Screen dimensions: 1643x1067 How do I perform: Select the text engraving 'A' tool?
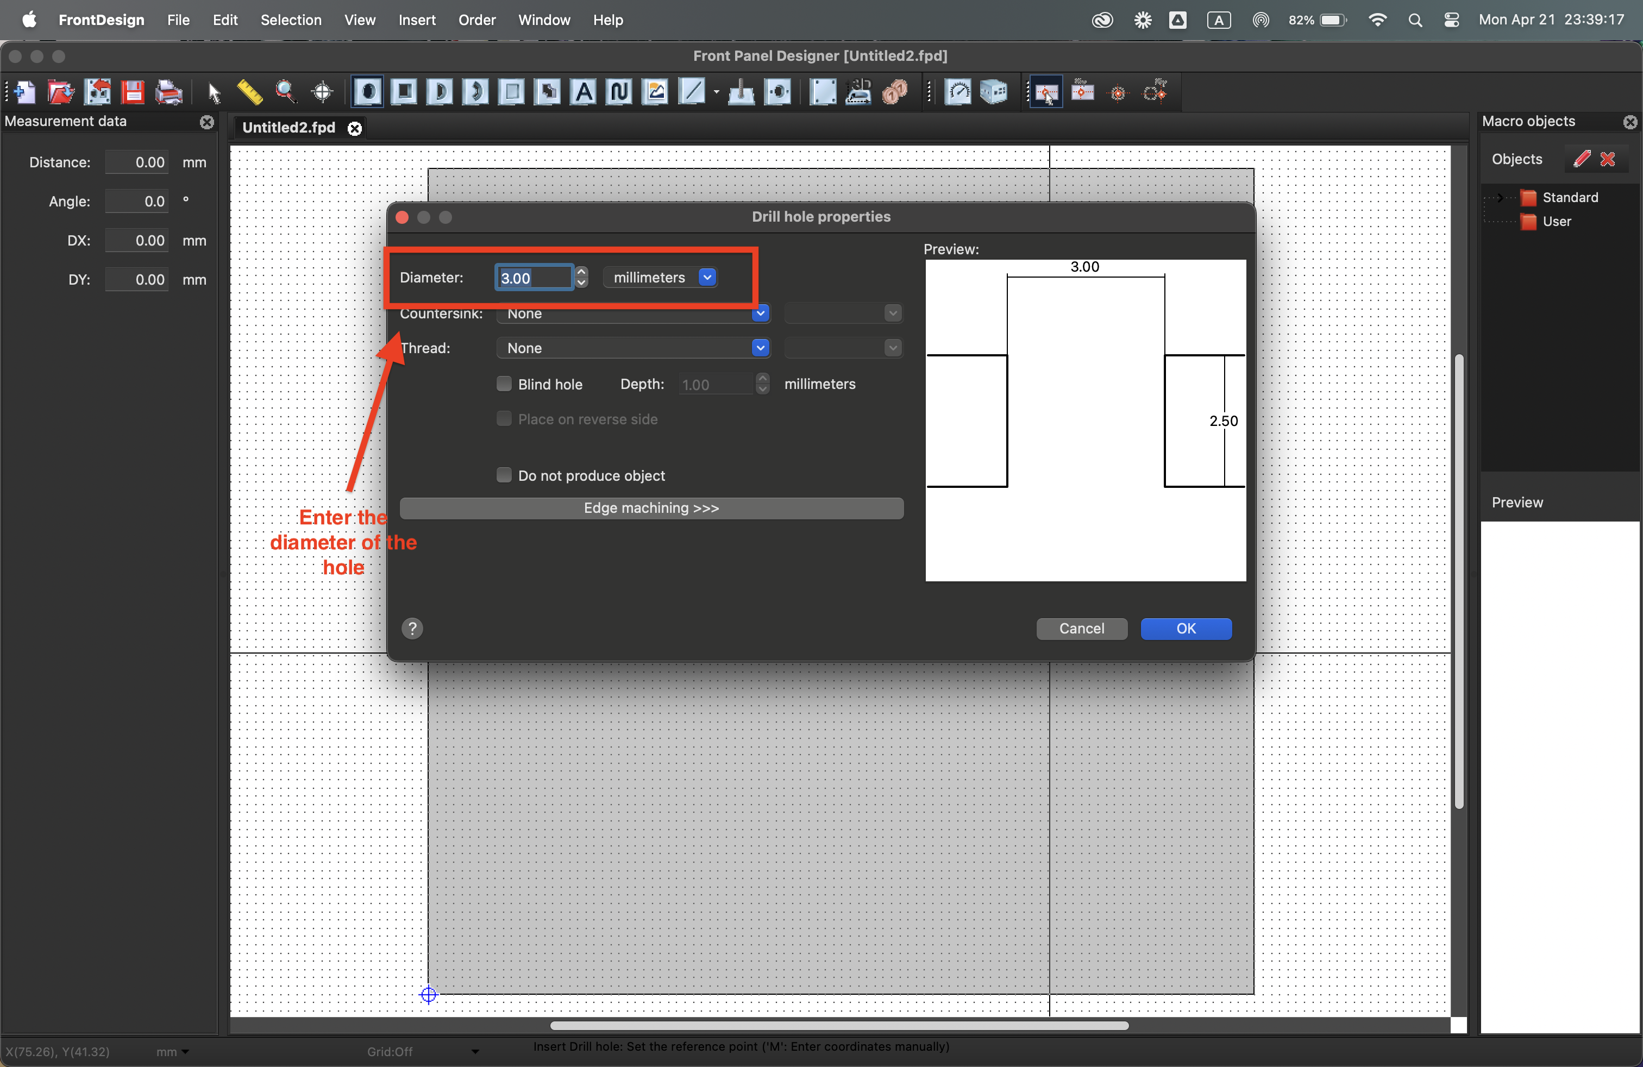[584, 92]
